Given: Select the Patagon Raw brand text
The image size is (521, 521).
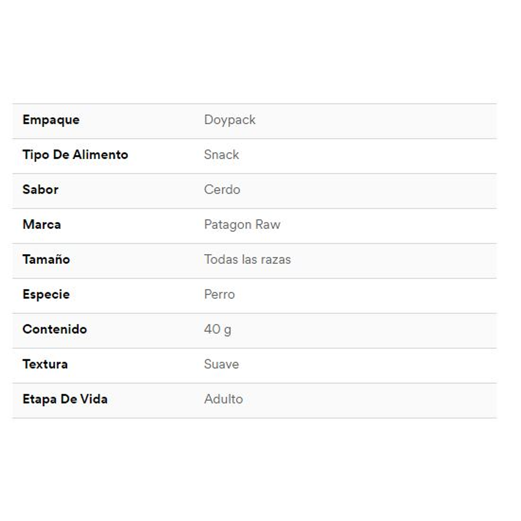Looking at the screenshot, I should pos(242,225).
